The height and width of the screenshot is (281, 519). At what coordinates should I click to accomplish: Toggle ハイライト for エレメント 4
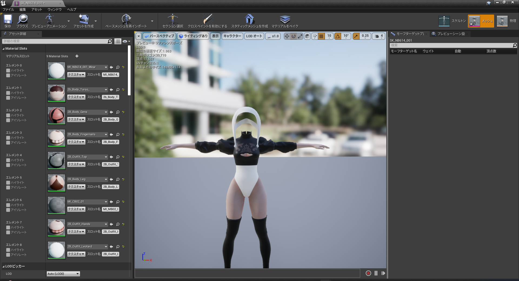[x=8, y=160]
